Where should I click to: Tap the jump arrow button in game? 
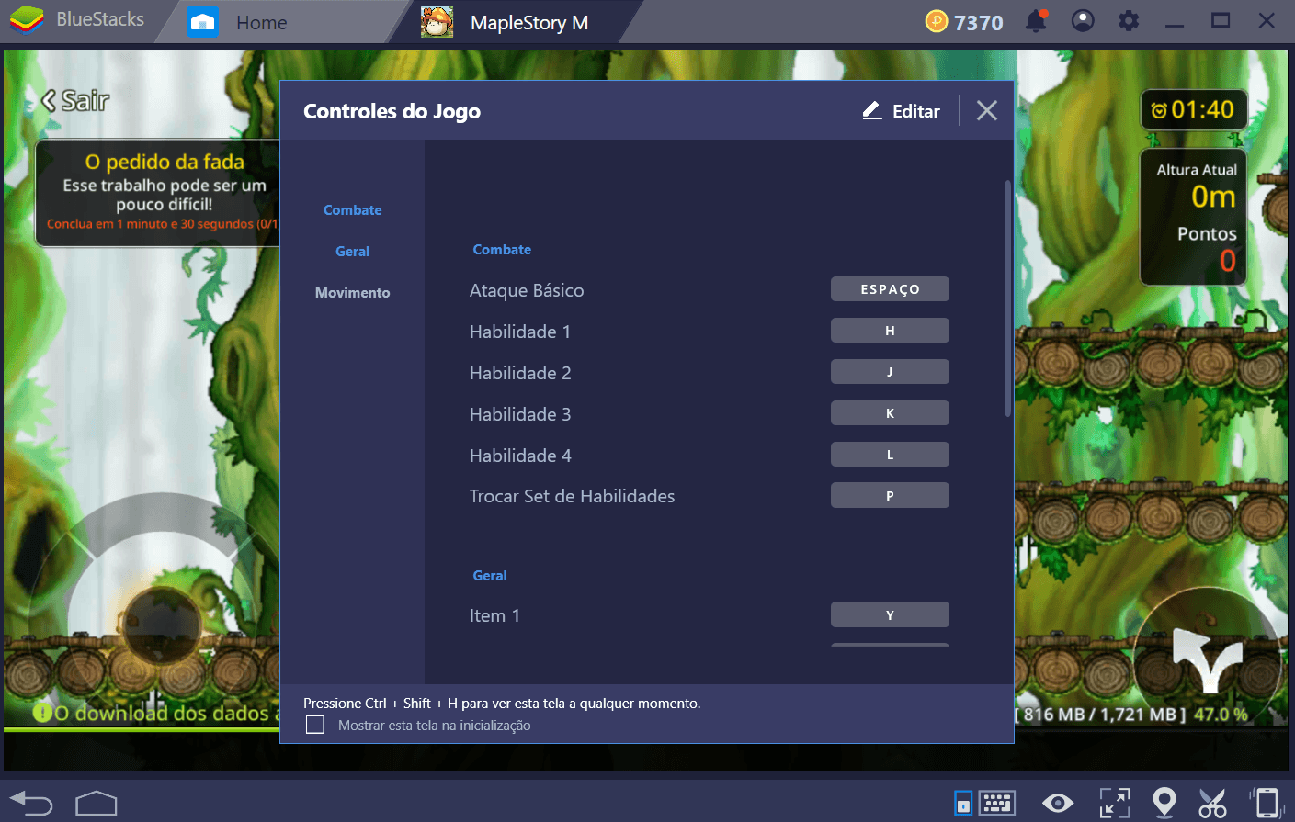[x=1207, y=658]
